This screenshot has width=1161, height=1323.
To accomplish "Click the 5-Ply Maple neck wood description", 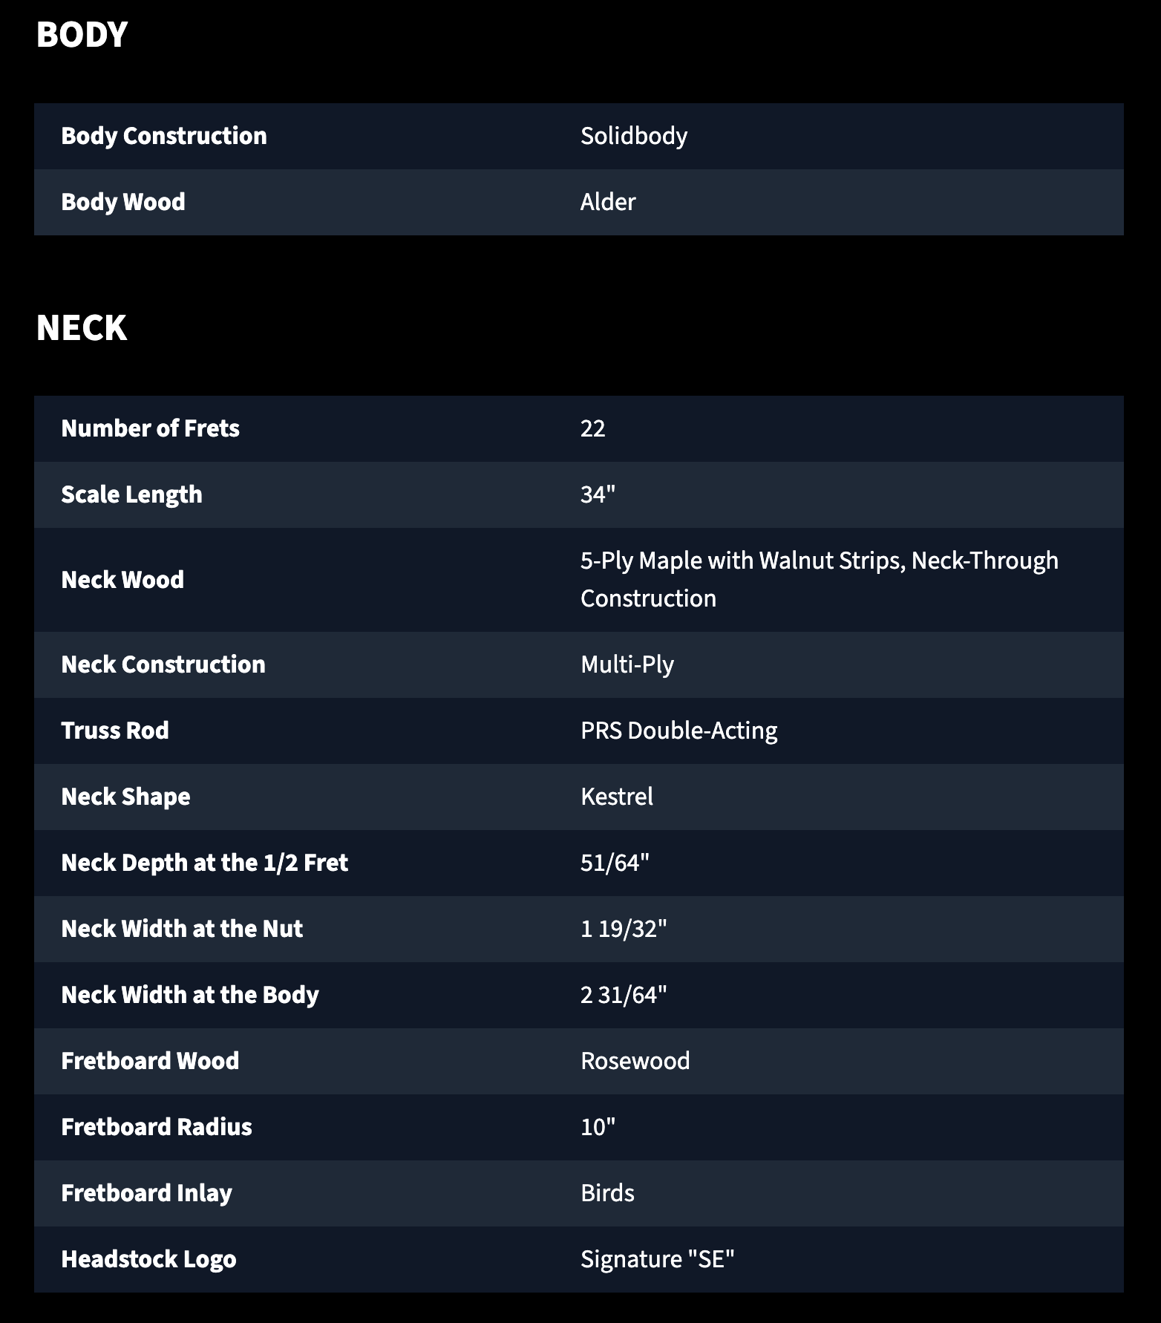I will (820, 579).
